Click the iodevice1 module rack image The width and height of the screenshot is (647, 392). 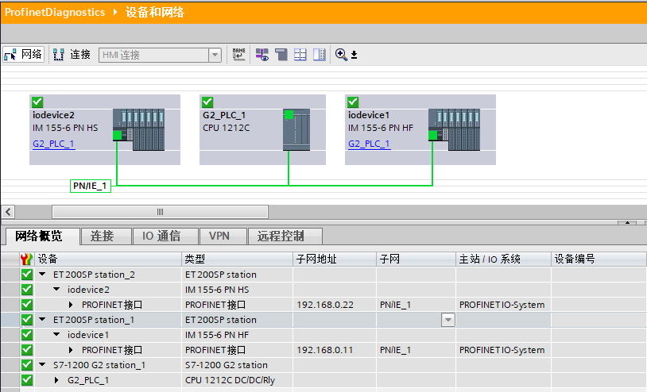(x=454, y=129)
